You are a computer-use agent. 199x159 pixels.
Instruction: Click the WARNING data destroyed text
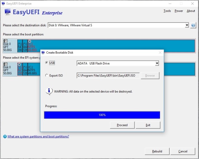click(93, 91)
